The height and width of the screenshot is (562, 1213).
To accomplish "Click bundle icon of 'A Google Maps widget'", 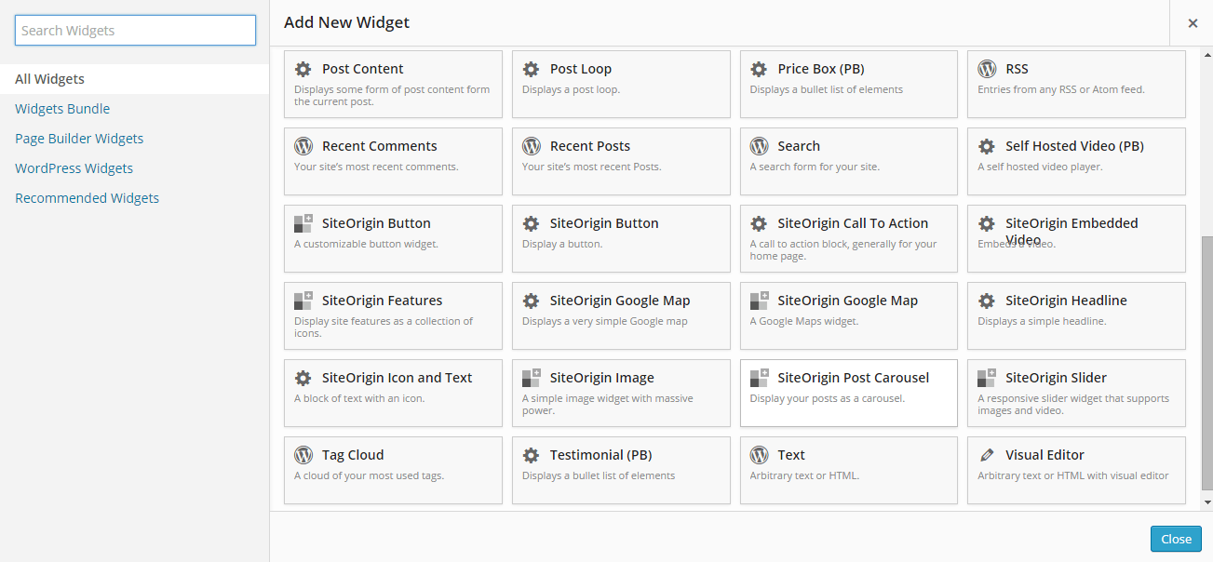I will 760,300.
